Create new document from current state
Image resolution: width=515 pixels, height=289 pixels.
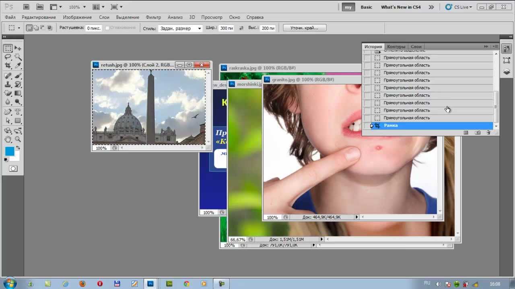(466, 132)
